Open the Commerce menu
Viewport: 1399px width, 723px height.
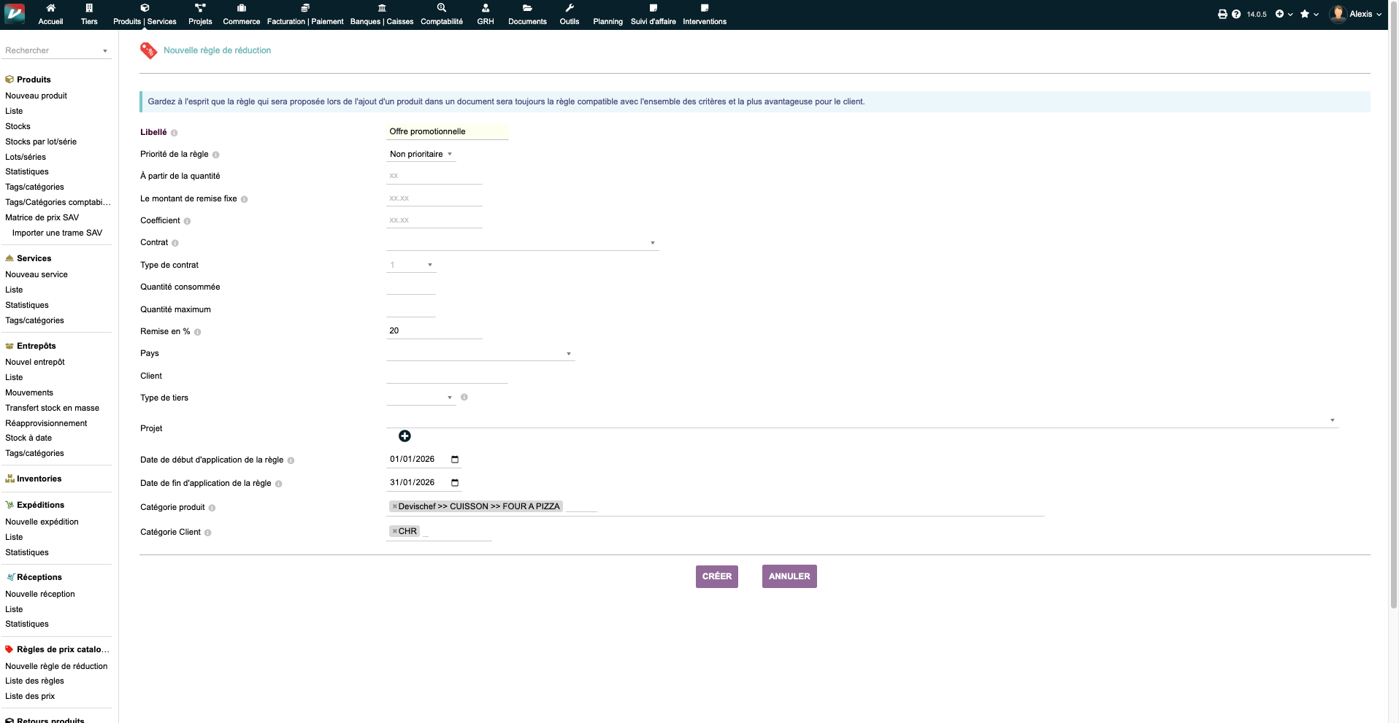point(241,15)
